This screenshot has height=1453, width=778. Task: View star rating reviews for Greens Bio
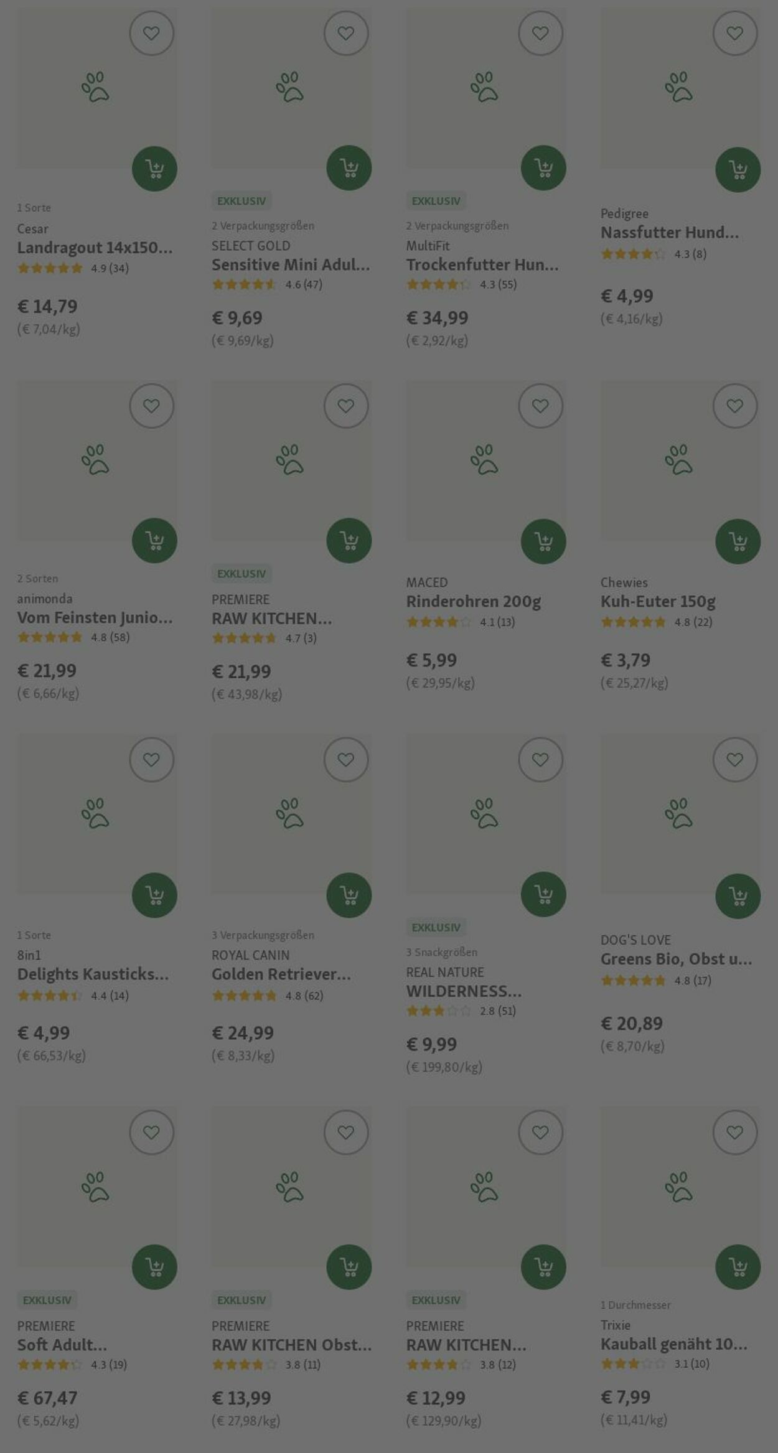[x=656, y=980]
